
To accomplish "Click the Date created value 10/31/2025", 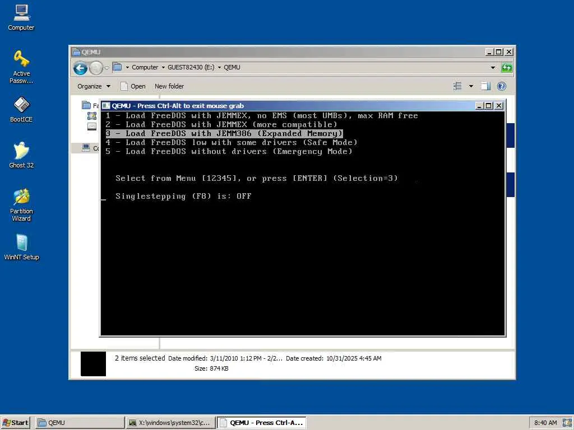I will 354,358.
